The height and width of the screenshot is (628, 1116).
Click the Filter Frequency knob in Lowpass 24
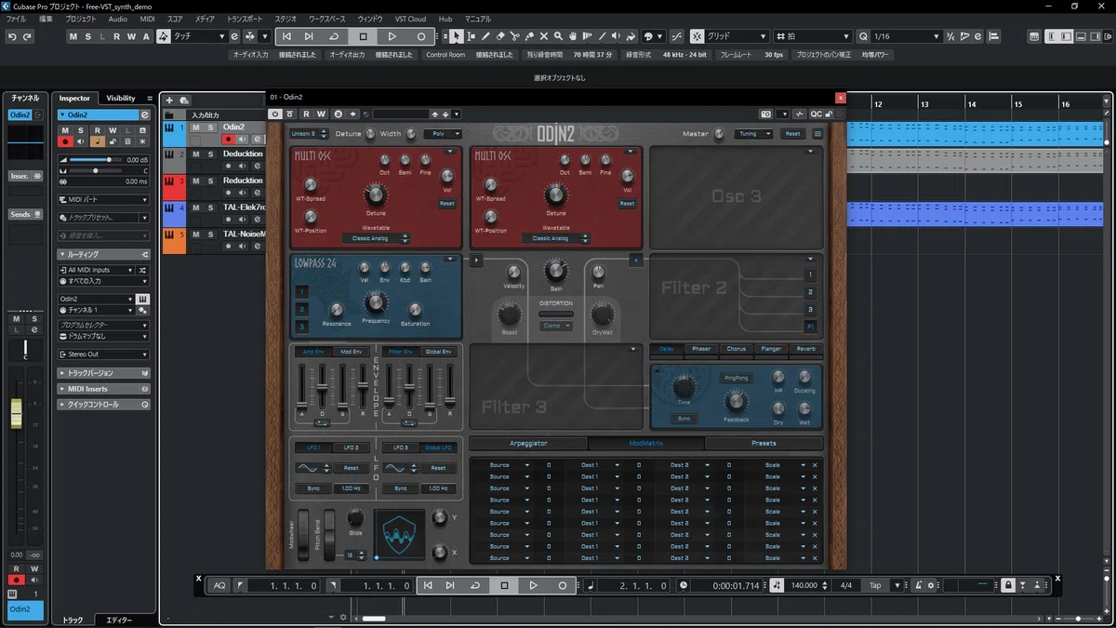click(376, 301)
